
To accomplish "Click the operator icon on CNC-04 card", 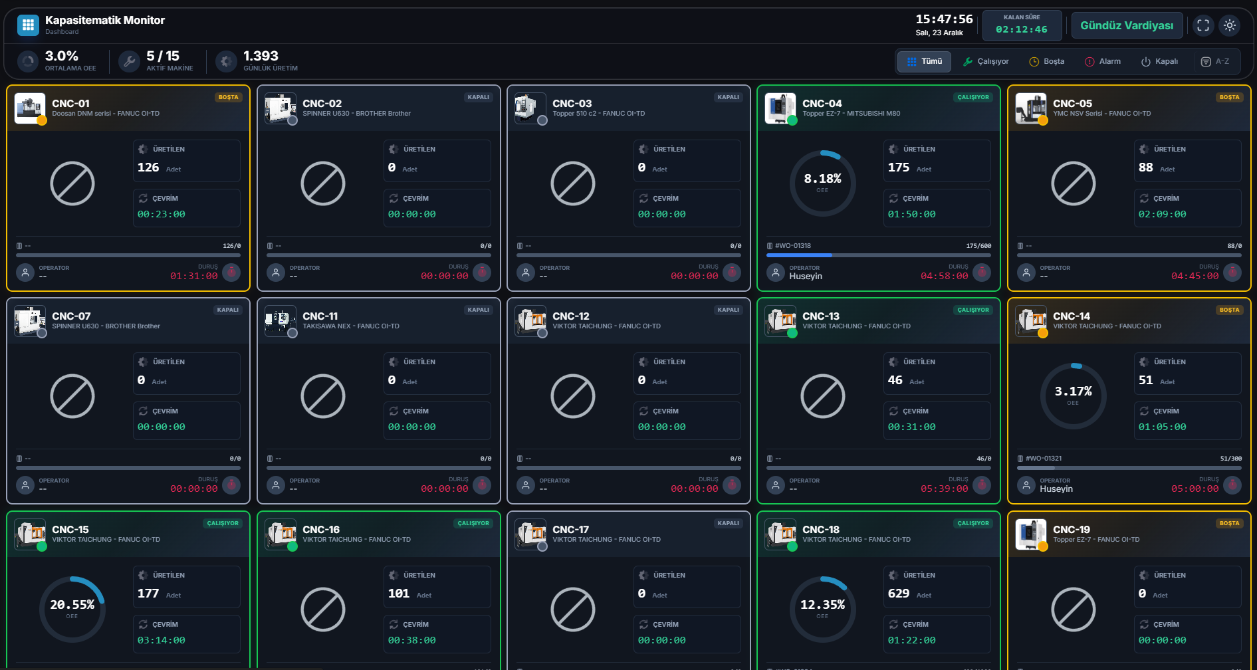I will click(775, 272).
